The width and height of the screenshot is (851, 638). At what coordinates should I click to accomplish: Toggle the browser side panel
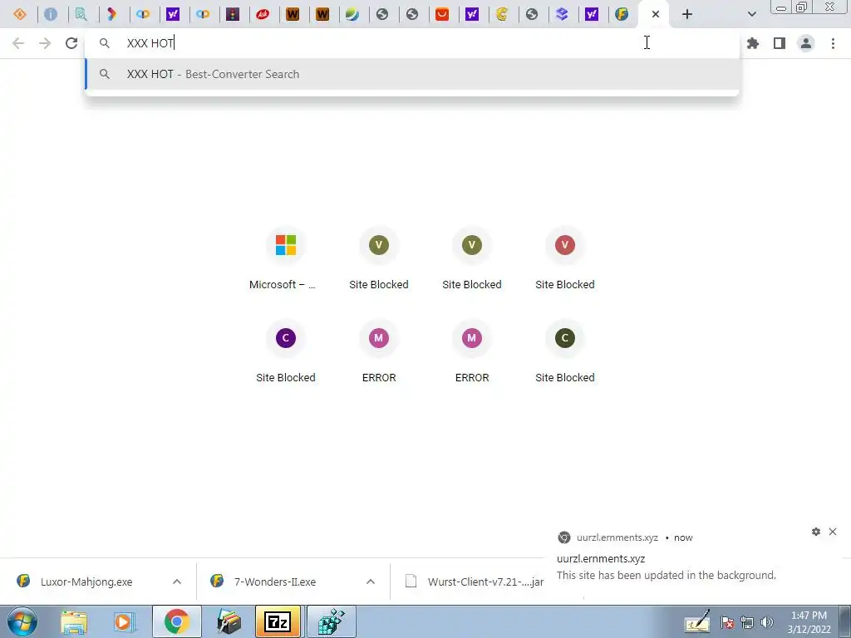780,43
